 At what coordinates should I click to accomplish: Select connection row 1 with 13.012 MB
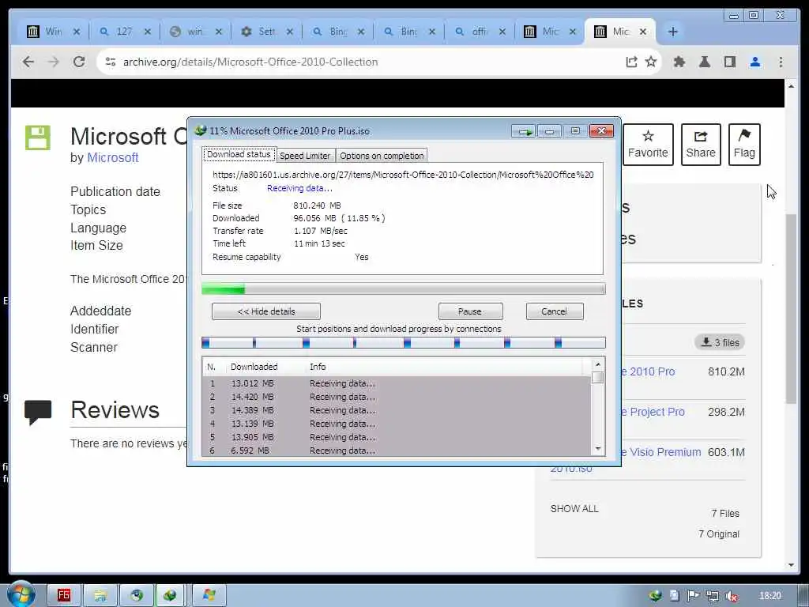[397, 383]
